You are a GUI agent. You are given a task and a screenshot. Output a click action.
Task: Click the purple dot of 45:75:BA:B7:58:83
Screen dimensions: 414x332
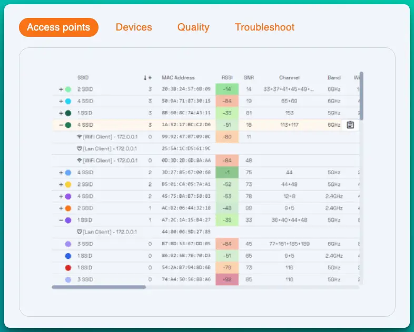tap(68, 196)
